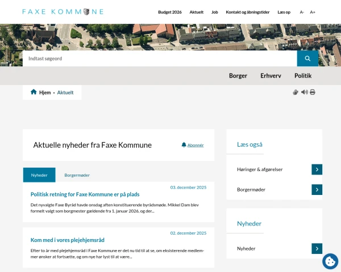Image resolution: width=341 pixels, height=272 pixels.
Task: Open cookie settings icon in corner
Action: click(x=330, y=261)
